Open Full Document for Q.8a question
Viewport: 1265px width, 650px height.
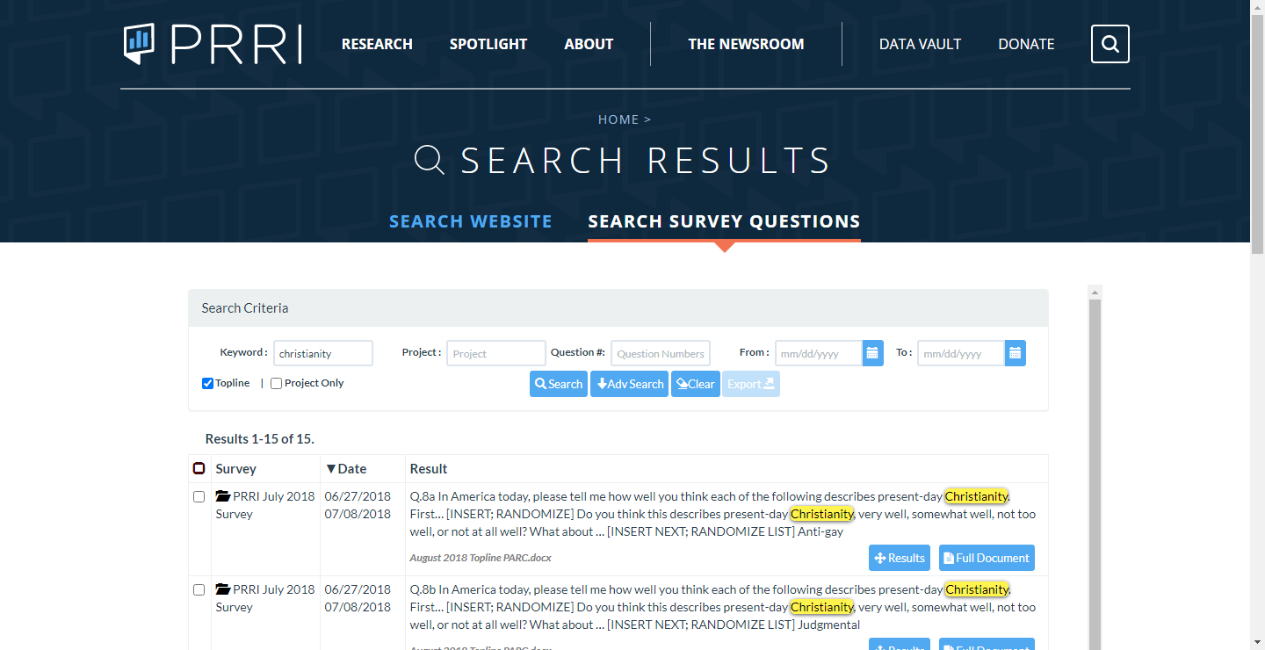point(987,558)
